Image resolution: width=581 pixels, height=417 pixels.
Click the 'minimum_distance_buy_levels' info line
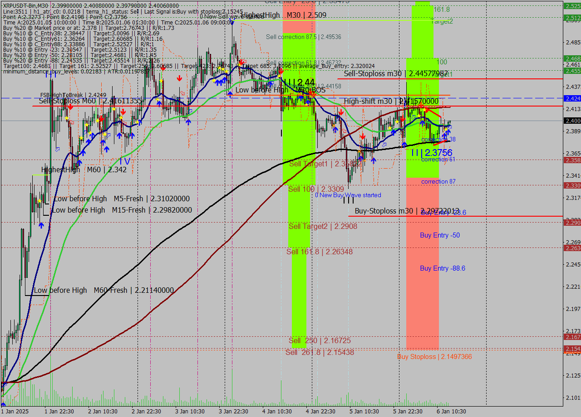pos(76,71)
